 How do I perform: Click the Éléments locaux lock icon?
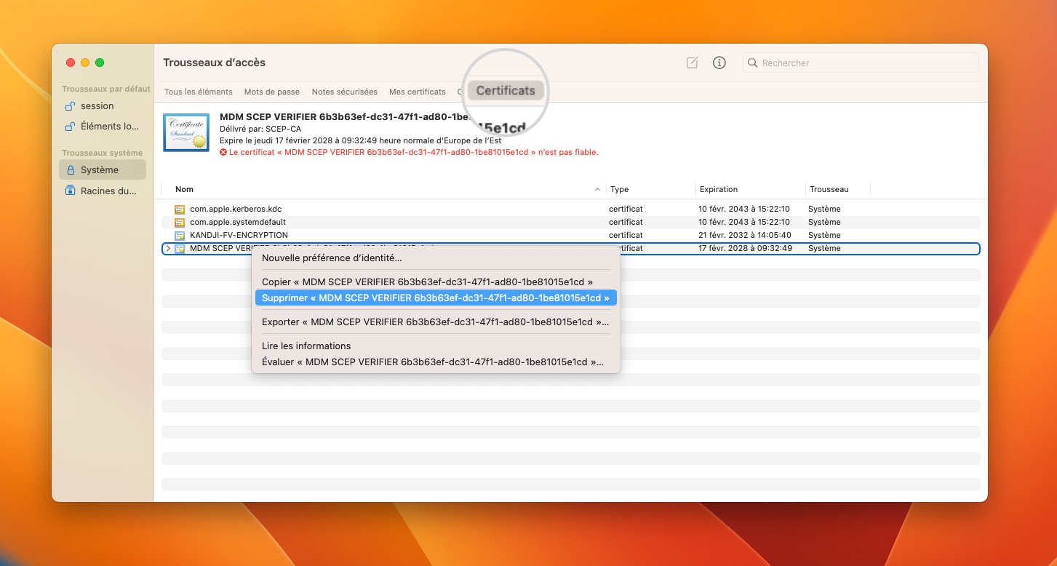(71, 127)
